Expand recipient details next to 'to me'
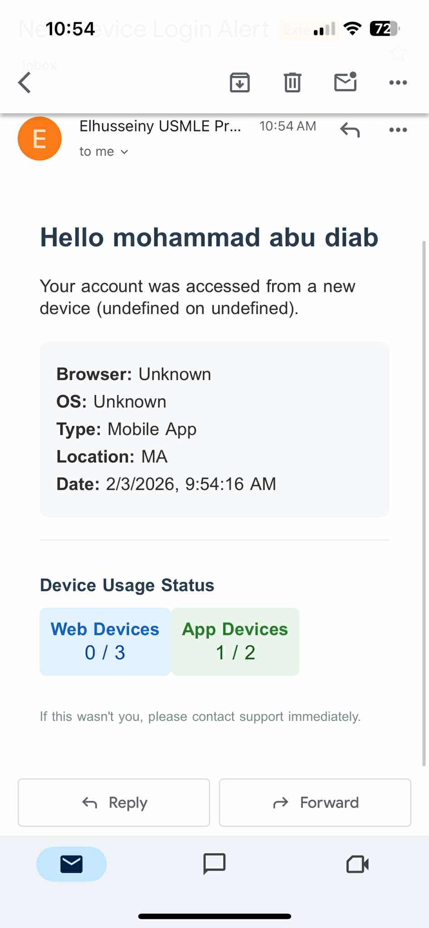 [124, 152]
